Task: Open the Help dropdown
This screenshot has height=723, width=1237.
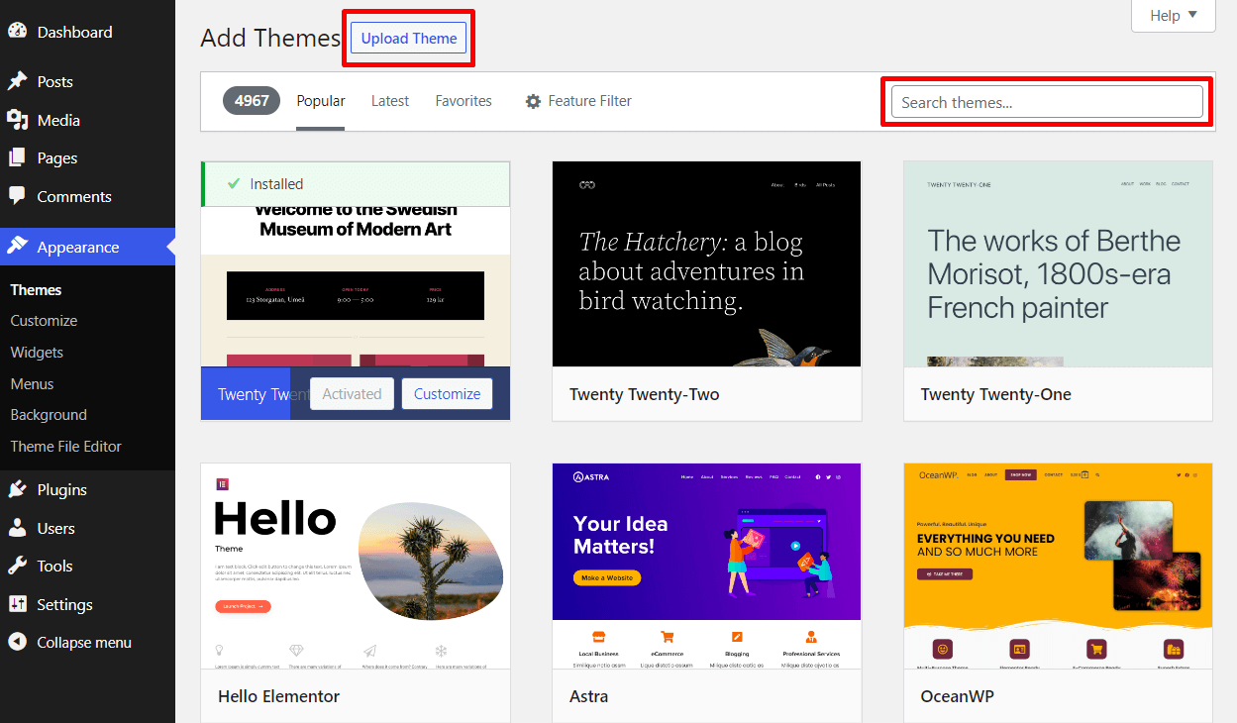Action: 1174,15
